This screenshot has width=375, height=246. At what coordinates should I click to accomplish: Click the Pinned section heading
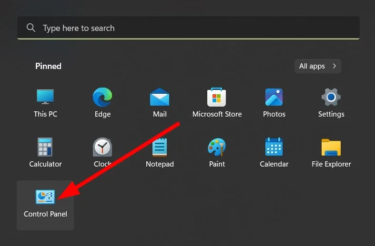click(x=48, y=66)
